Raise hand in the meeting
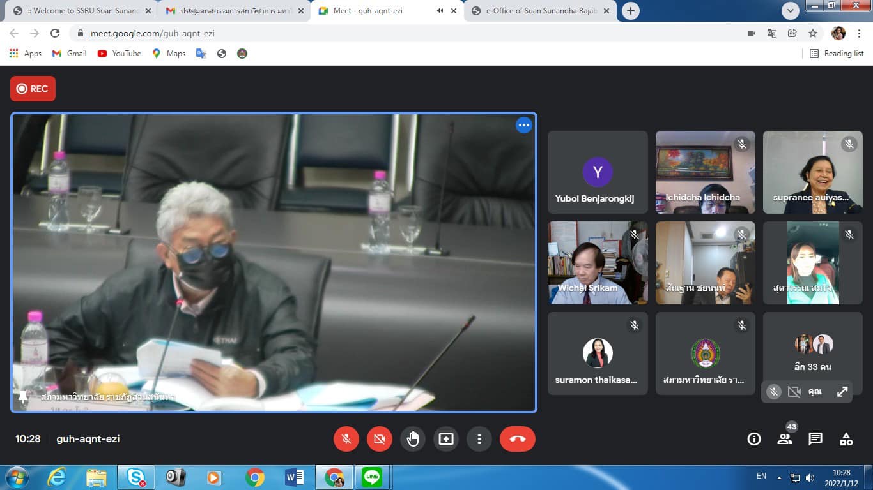The width and height of the screenshot is (873, 490). point(413,439)
